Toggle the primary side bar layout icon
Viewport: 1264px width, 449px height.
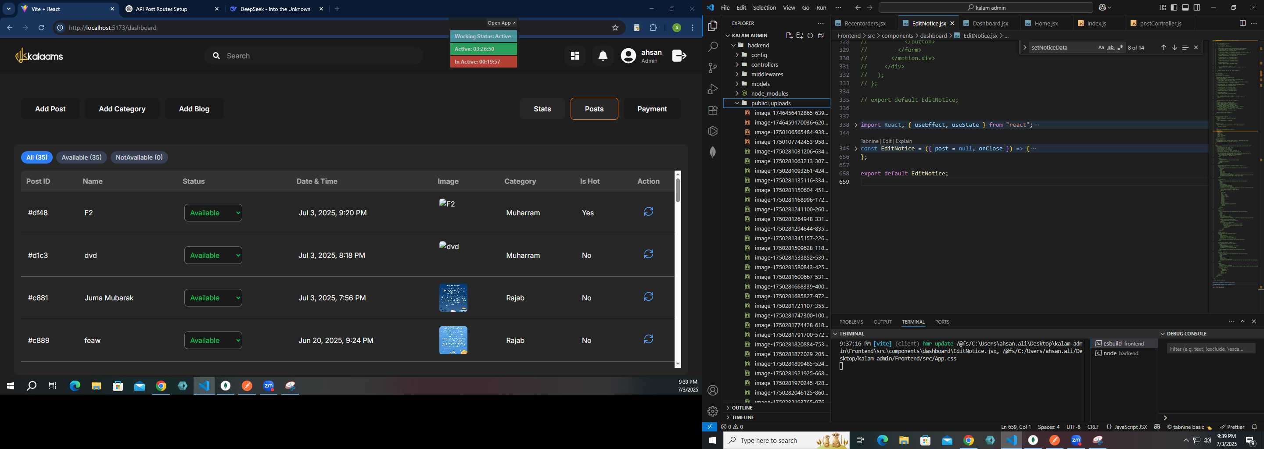click(x=1174, y=7)
